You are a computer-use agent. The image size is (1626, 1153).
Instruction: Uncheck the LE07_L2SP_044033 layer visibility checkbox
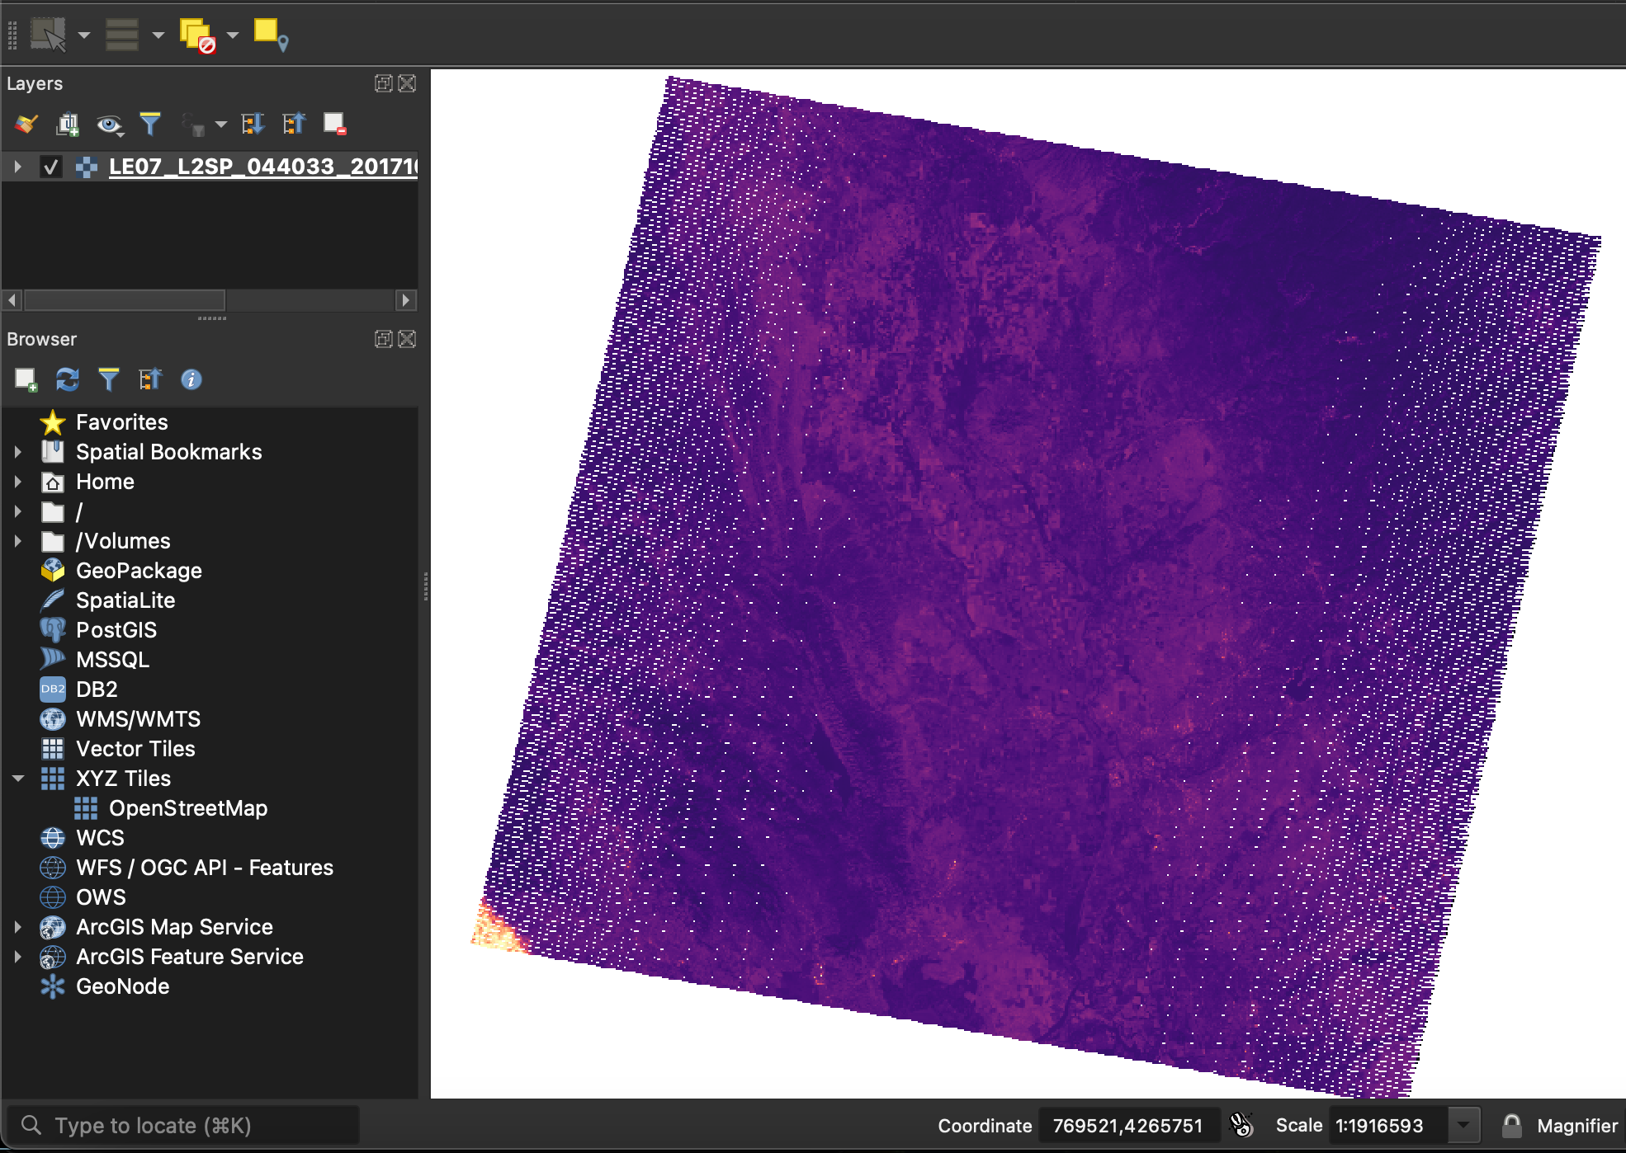point(51,167)
